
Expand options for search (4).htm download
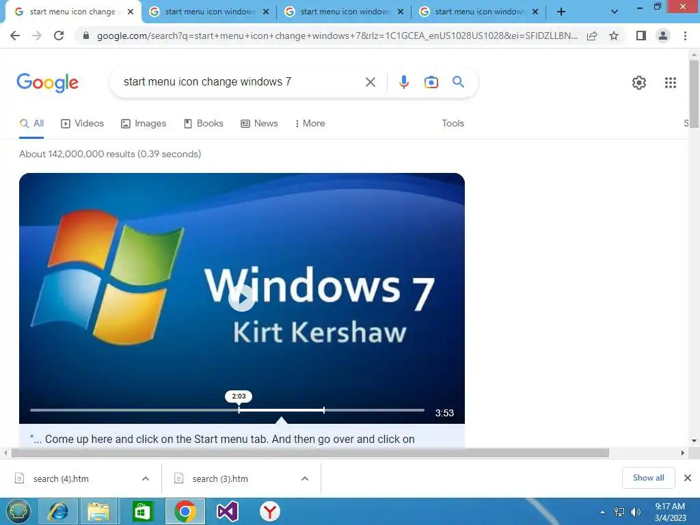point(146,479)
